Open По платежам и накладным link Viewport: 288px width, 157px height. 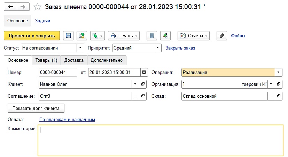(x=67, y=119)
